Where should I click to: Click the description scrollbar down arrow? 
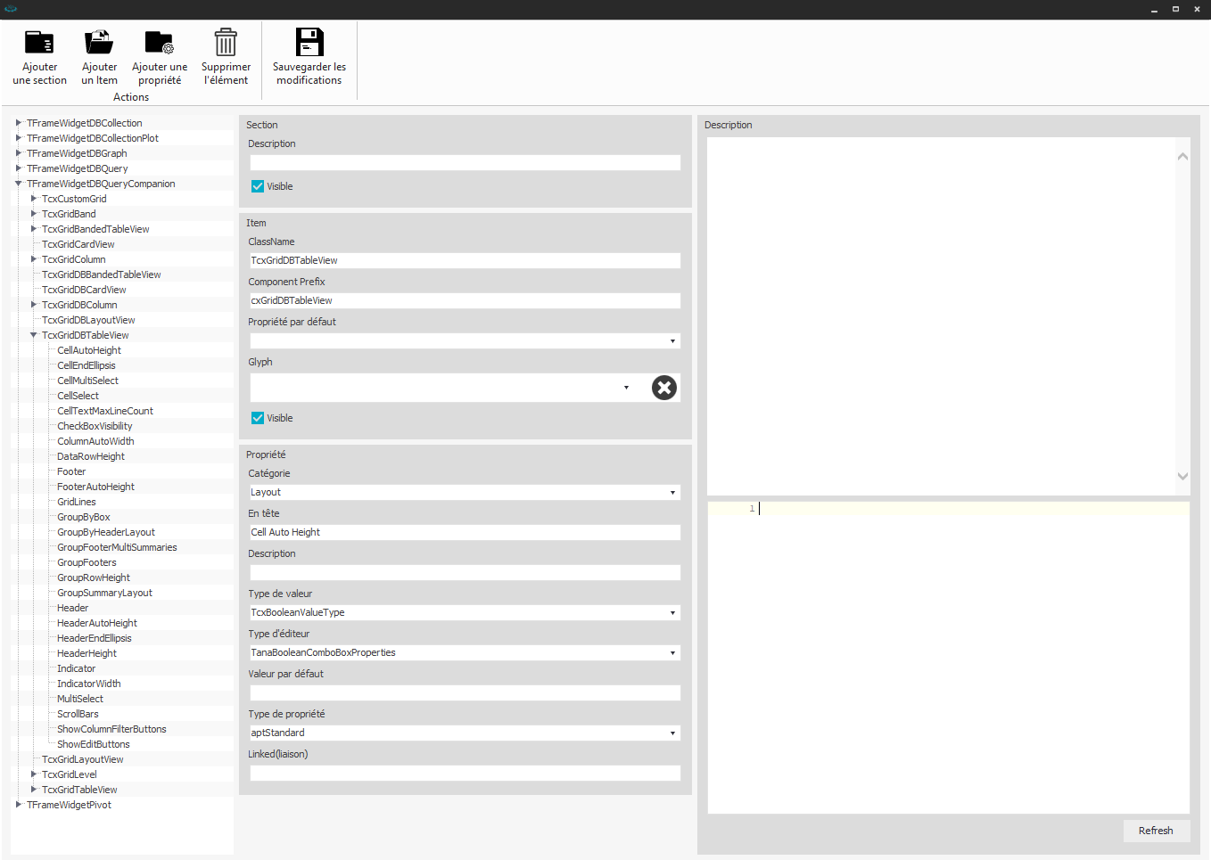coord(1182,476)
